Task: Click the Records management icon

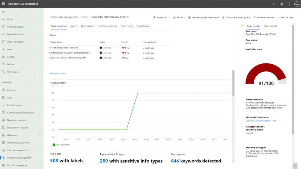Action: point(3,165)
